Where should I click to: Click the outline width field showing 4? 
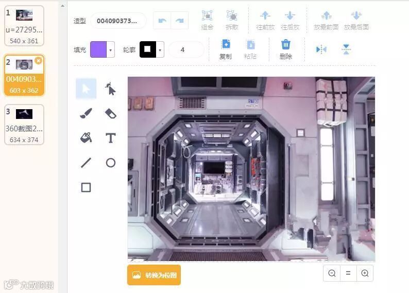coord(186,49)
